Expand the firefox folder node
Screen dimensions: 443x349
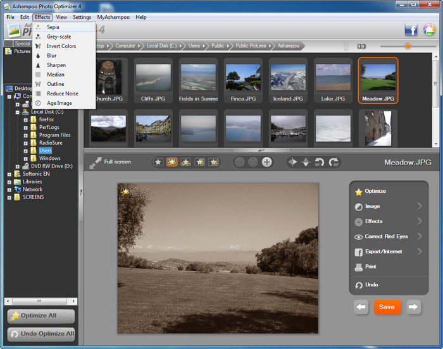click(26, 119)
